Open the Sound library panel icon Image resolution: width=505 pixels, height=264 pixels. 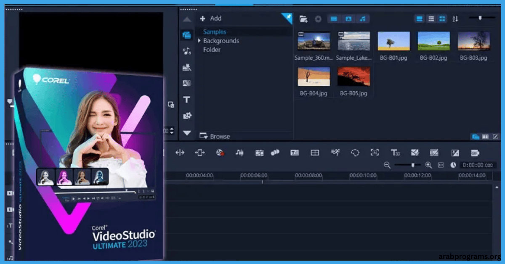(186, 51)
